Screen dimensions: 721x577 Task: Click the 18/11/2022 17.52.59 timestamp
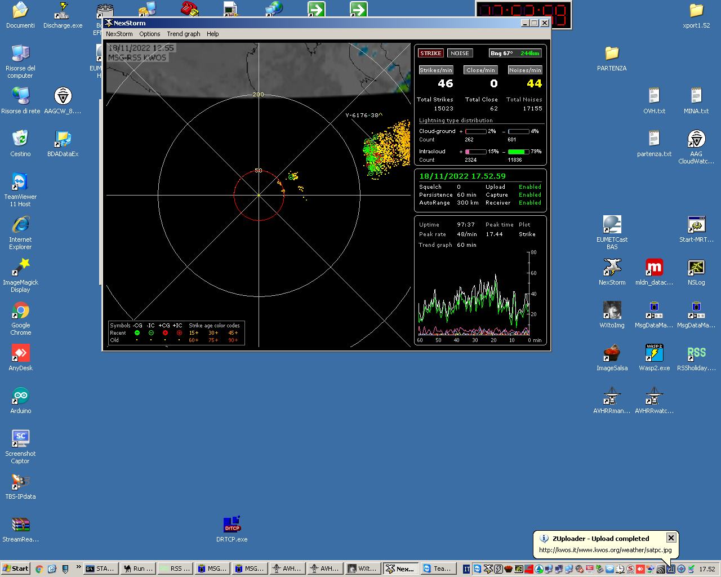[462, 176]
